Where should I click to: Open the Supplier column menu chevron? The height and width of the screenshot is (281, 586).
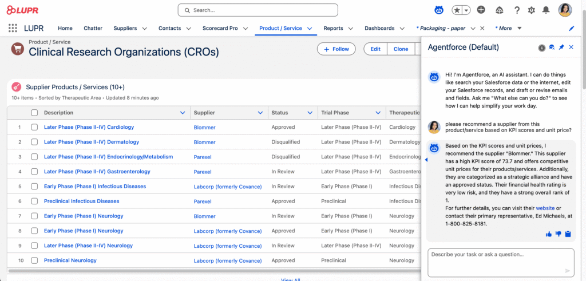click(x=260, y=113)
